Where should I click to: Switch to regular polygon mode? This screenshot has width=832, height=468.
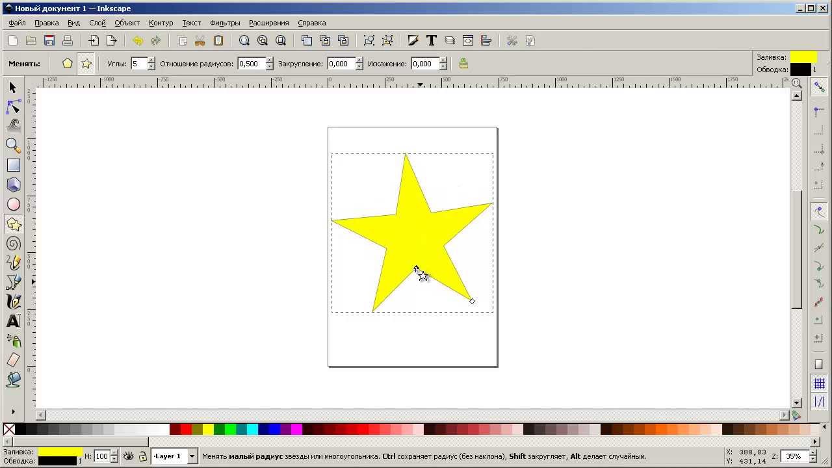[x=68, y=64]
